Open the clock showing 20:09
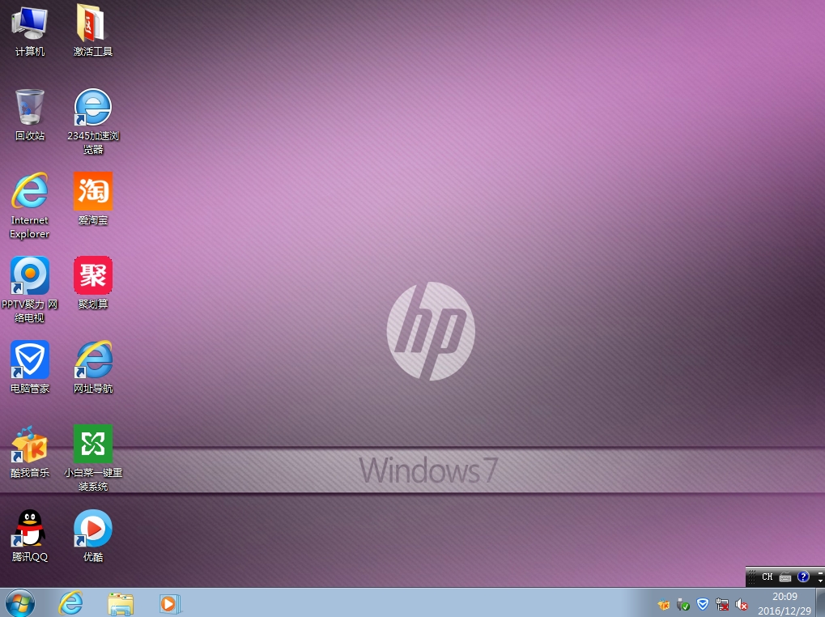 click(x=785, y=603)
